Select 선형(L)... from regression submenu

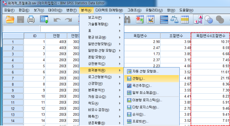[x=138, y=79]
